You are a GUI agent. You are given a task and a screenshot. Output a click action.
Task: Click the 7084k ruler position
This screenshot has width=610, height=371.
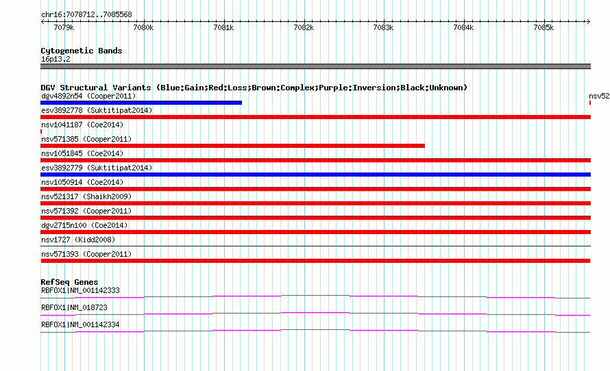click(x=464, y=27)
